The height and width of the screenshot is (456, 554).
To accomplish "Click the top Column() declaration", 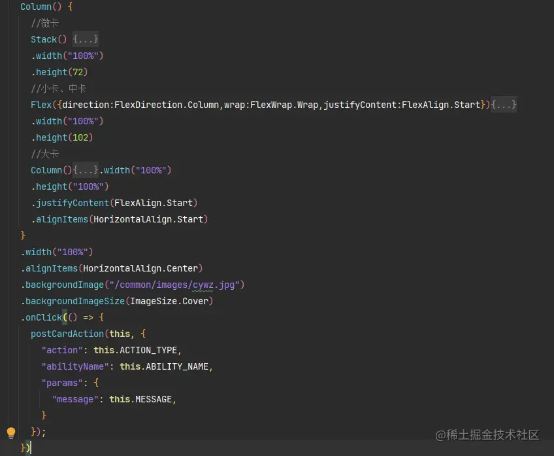I will [46, 7].
